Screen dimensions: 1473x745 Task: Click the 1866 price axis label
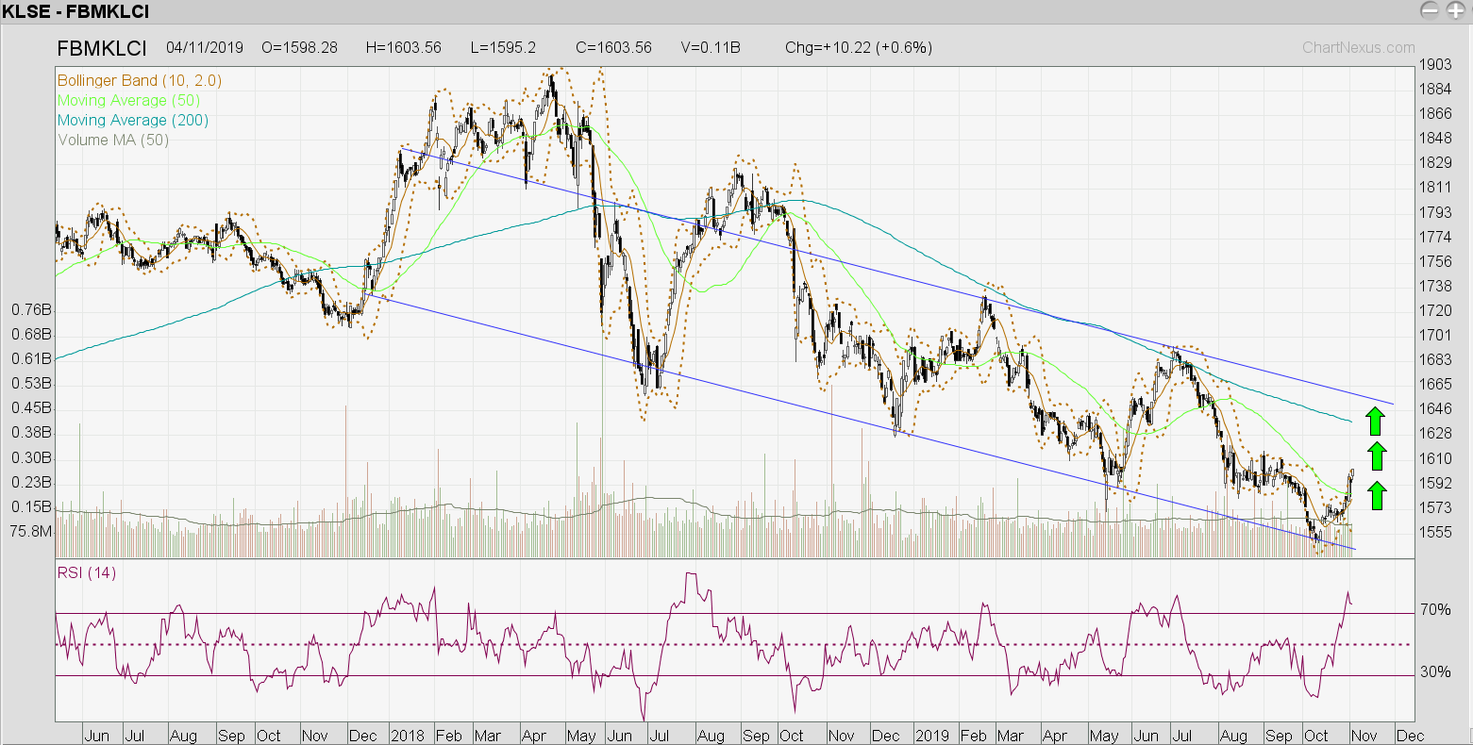1435,113
